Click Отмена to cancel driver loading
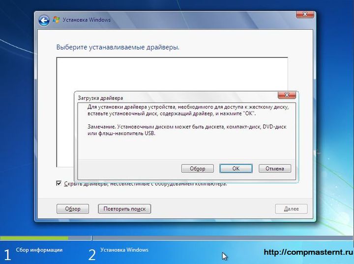This screenshot has width=354, height=264. pyautogui.click(x=275, y=168)
